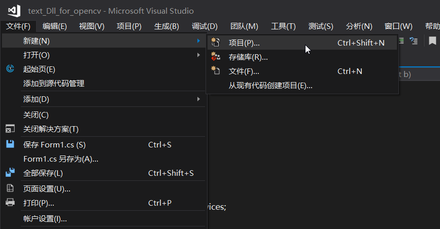Image resolution: width=440 pixels, height=229 pixels.
Task: Open the 分析(N) menu
Action: pos(359,26)
